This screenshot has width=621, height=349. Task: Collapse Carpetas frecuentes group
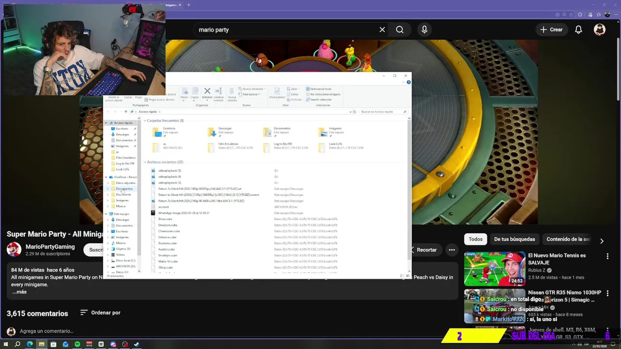(x=145, y=120)
